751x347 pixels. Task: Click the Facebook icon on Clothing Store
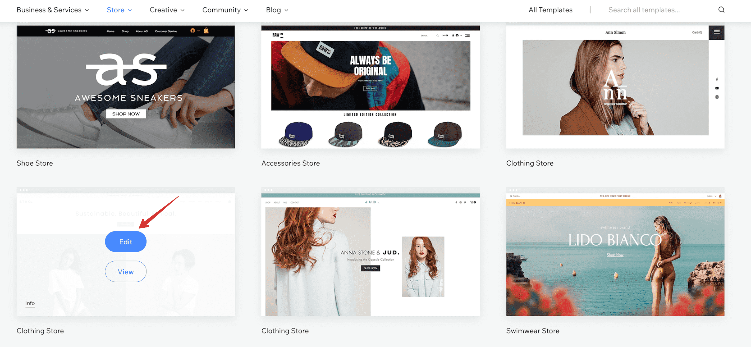tap(717, 79)
